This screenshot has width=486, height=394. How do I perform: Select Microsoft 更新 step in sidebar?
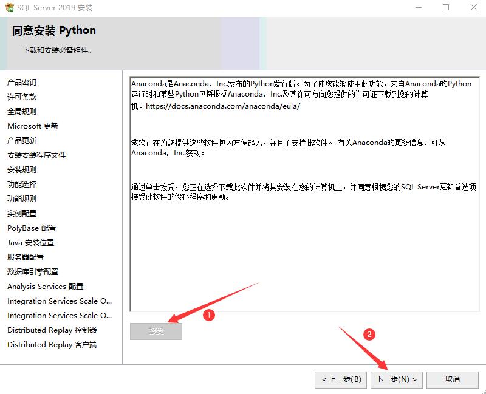click(x=33, y=126)
